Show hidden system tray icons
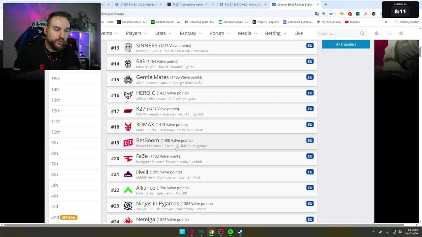Image resolution: width=422 pixels, height=237 pixels. (373, 232)
